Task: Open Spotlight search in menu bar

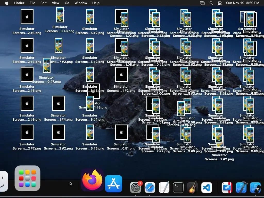Action: 211,3
